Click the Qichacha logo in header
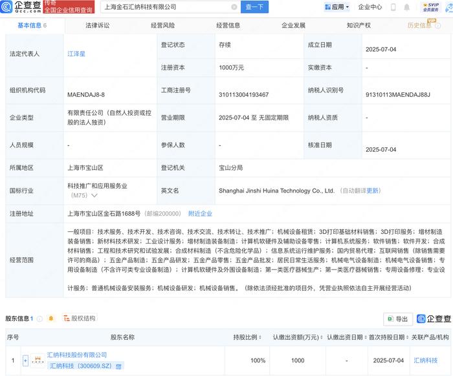The width and height of the screenshot is (453, 376). (x=21, y=6)
